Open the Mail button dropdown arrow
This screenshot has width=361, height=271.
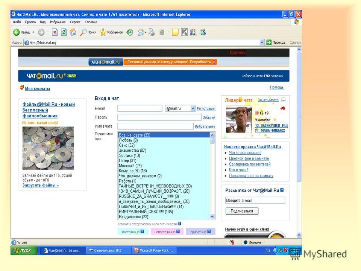145,32
